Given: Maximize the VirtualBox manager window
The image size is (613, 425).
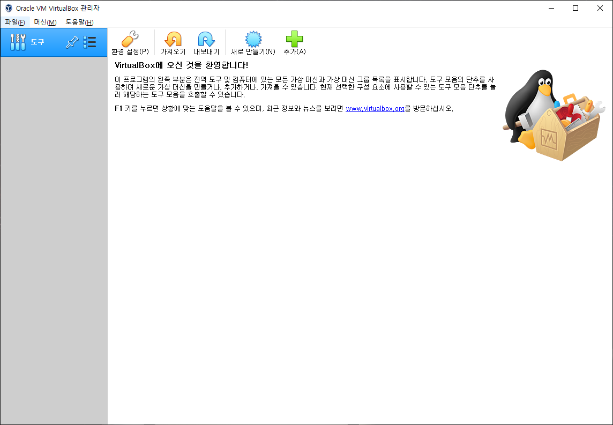Looking at the screenshot, I should [x=575, y=8].
